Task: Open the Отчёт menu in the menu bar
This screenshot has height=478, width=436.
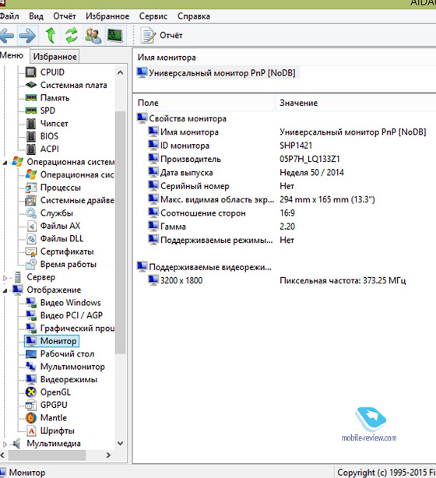Action: [65, 16]
